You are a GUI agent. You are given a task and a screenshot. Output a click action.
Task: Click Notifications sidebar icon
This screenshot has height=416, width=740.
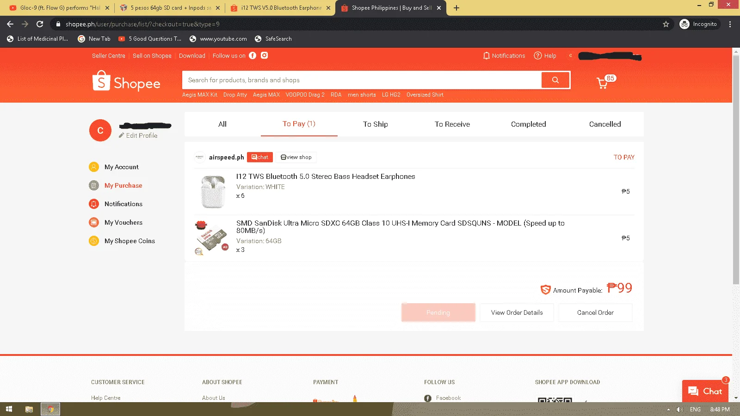pyautogui.click(x=94, y=204)
